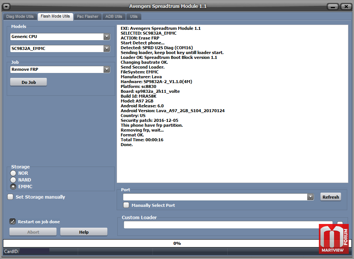The width and height of the screenshot is (354, 259).
Task: Click log line 'SELECTED: SC9832A_EMMC'
Action: pos(148,33)
